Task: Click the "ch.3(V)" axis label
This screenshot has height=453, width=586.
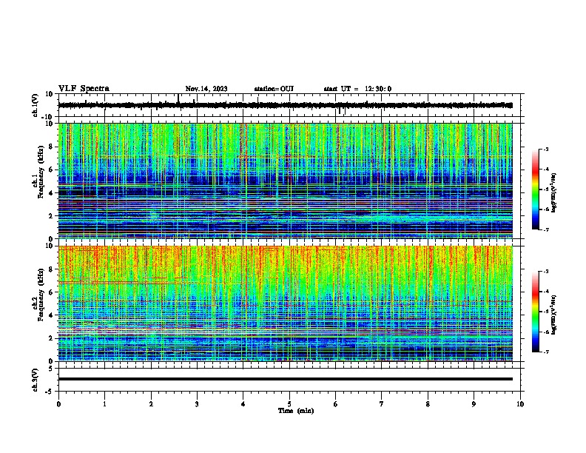Action: pos(36,380)
